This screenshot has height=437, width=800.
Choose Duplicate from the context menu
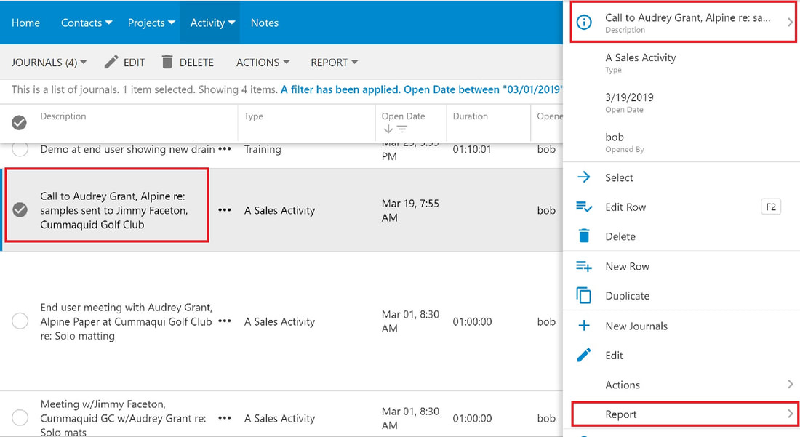pos(681,296)
